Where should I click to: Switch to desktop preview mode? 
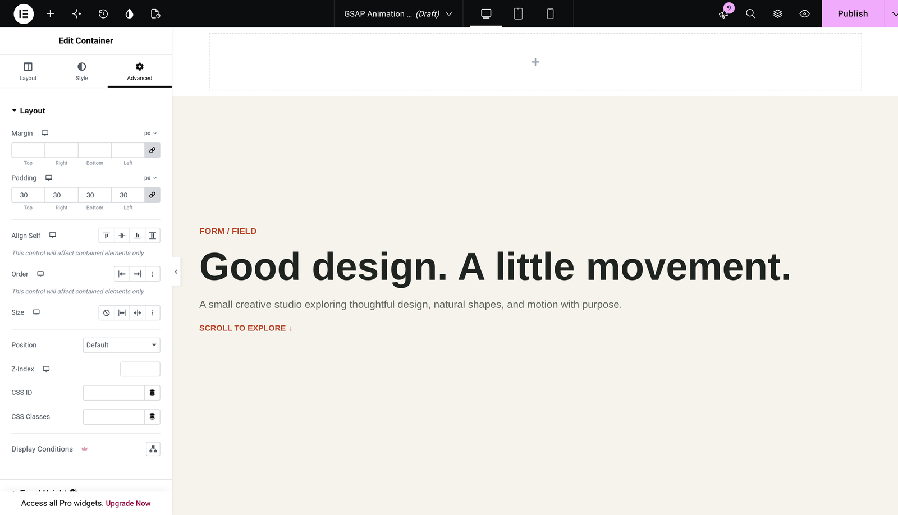point(486,13)
